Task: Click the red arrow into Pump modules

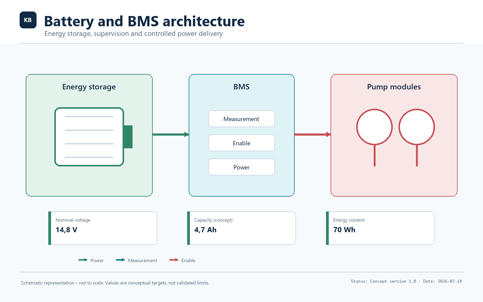Action: [312, 134]
